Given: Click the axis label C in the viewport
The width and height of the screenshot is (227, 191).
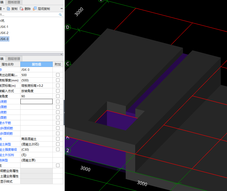Looking at the screenshot, I should 68,64.
